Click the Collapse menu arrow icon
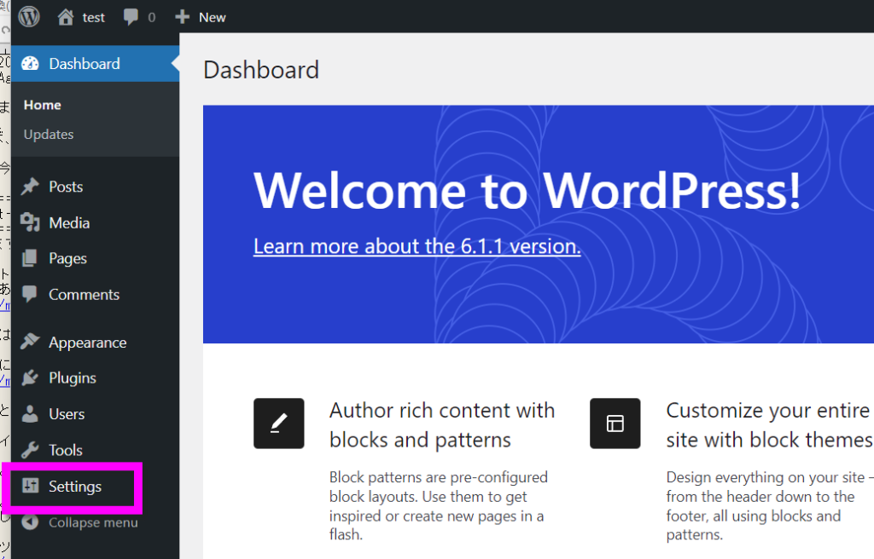Screen dimensions: 874x559 pyautogui.click(x=30, y=522)
